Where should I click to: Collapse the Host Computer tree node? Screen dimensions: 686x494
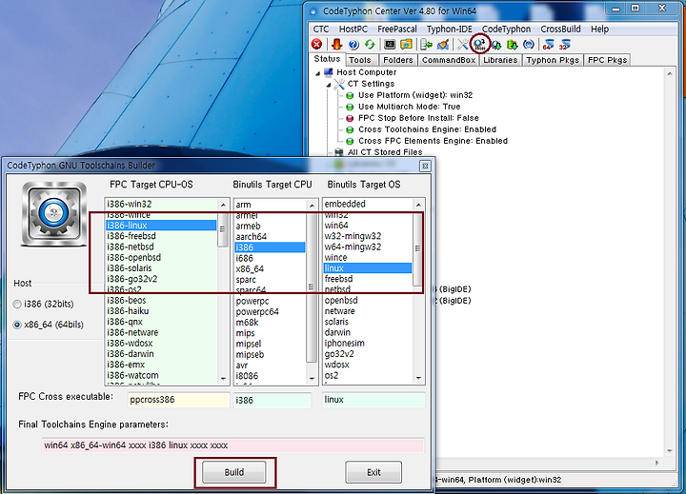pyautogui.click(x=318, y=73)
